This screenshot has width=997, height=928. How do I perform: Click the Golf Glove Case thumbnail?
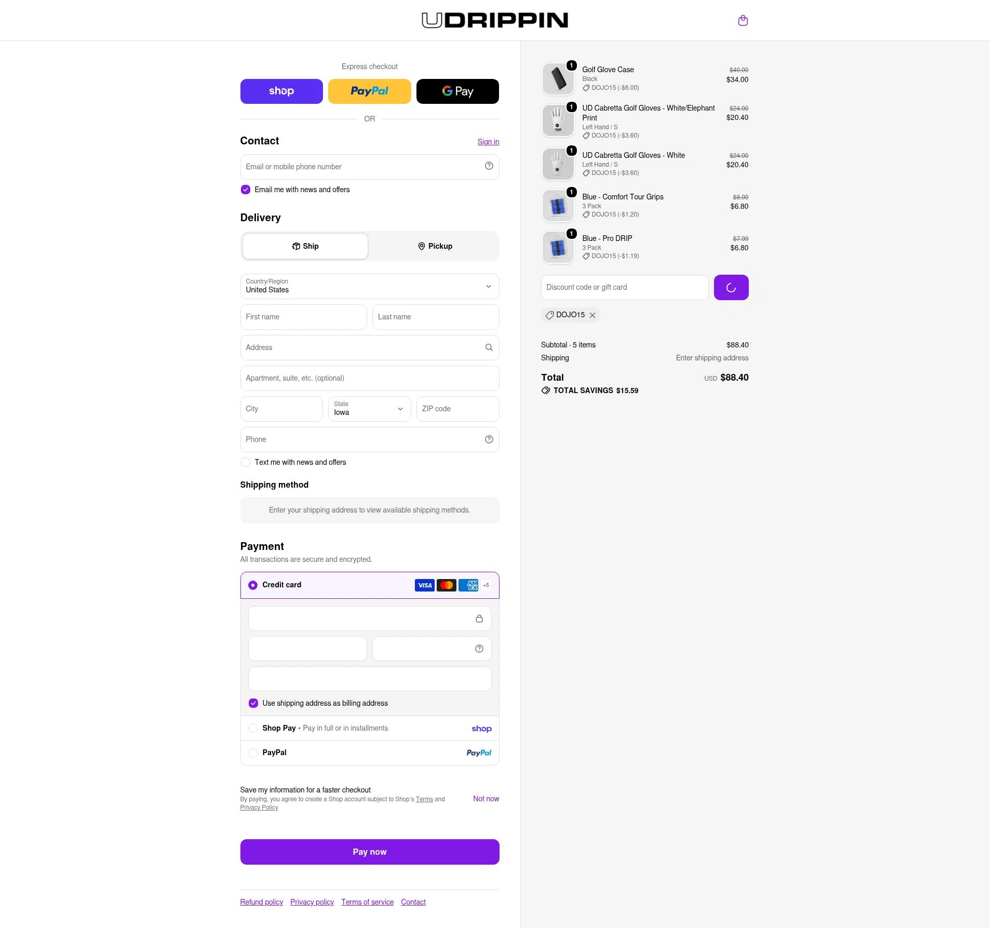558,79
